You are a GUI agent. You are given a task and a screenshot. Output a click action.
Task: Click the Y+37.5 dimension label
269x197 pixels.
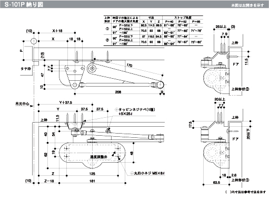pos(66,102)
